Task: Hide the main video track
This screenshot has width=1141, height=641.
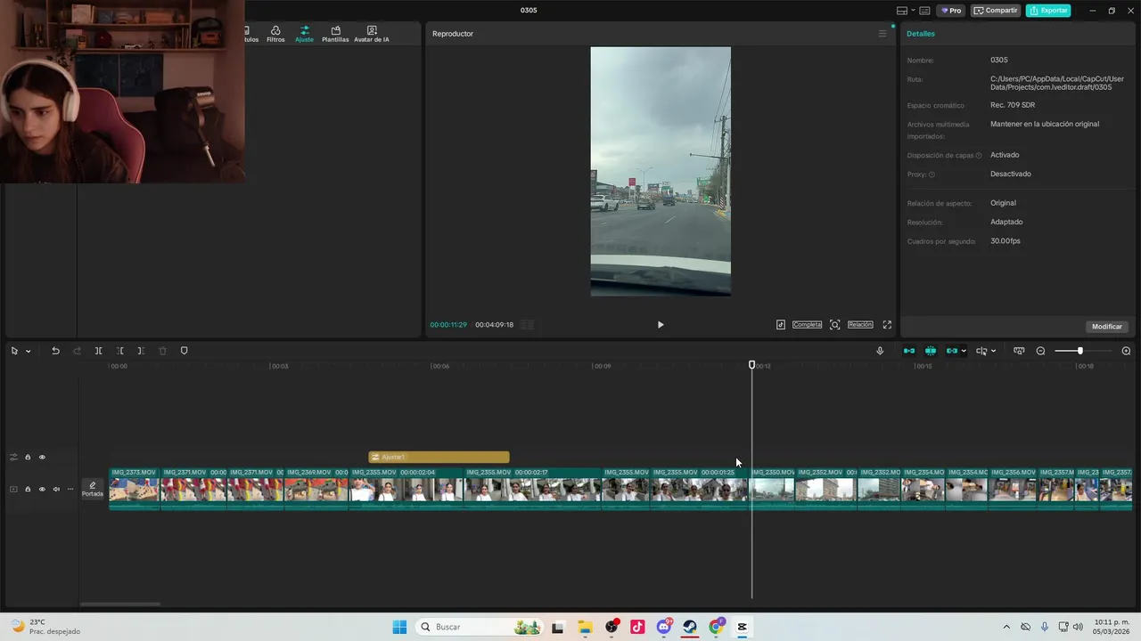Action: (42, 489)
